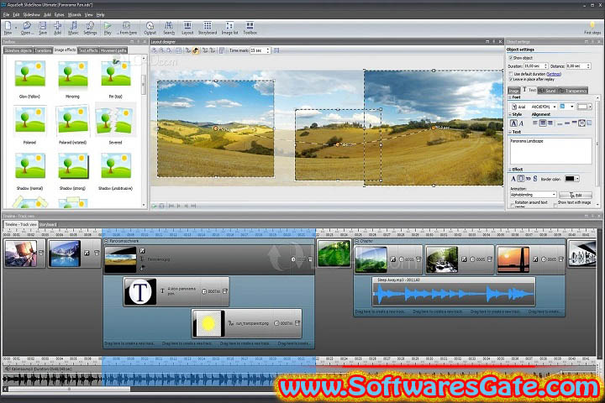Select the Polaroid (rotated) image effect

72,124
